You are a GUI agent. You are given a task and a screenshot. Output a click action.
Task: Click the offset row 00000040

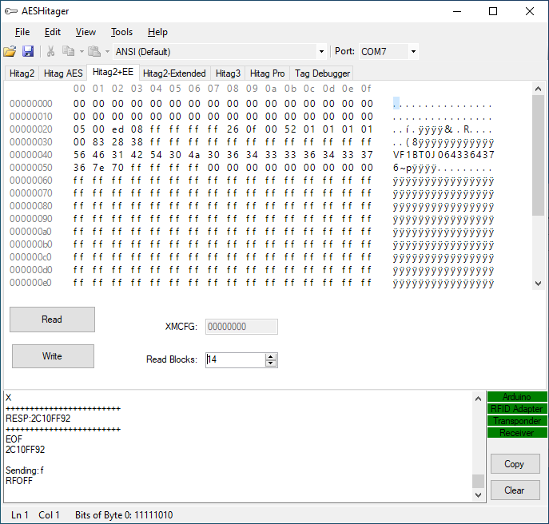click(31, 155)
